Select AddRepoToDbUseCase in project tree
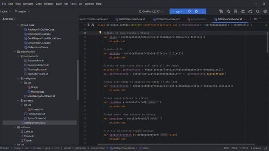This screenshot has width=269, height=151. point(41,29)
